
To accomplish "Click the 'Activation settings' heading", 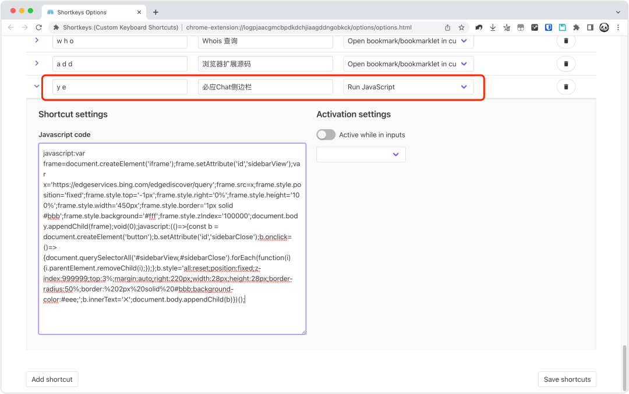I will coord(354,114).
